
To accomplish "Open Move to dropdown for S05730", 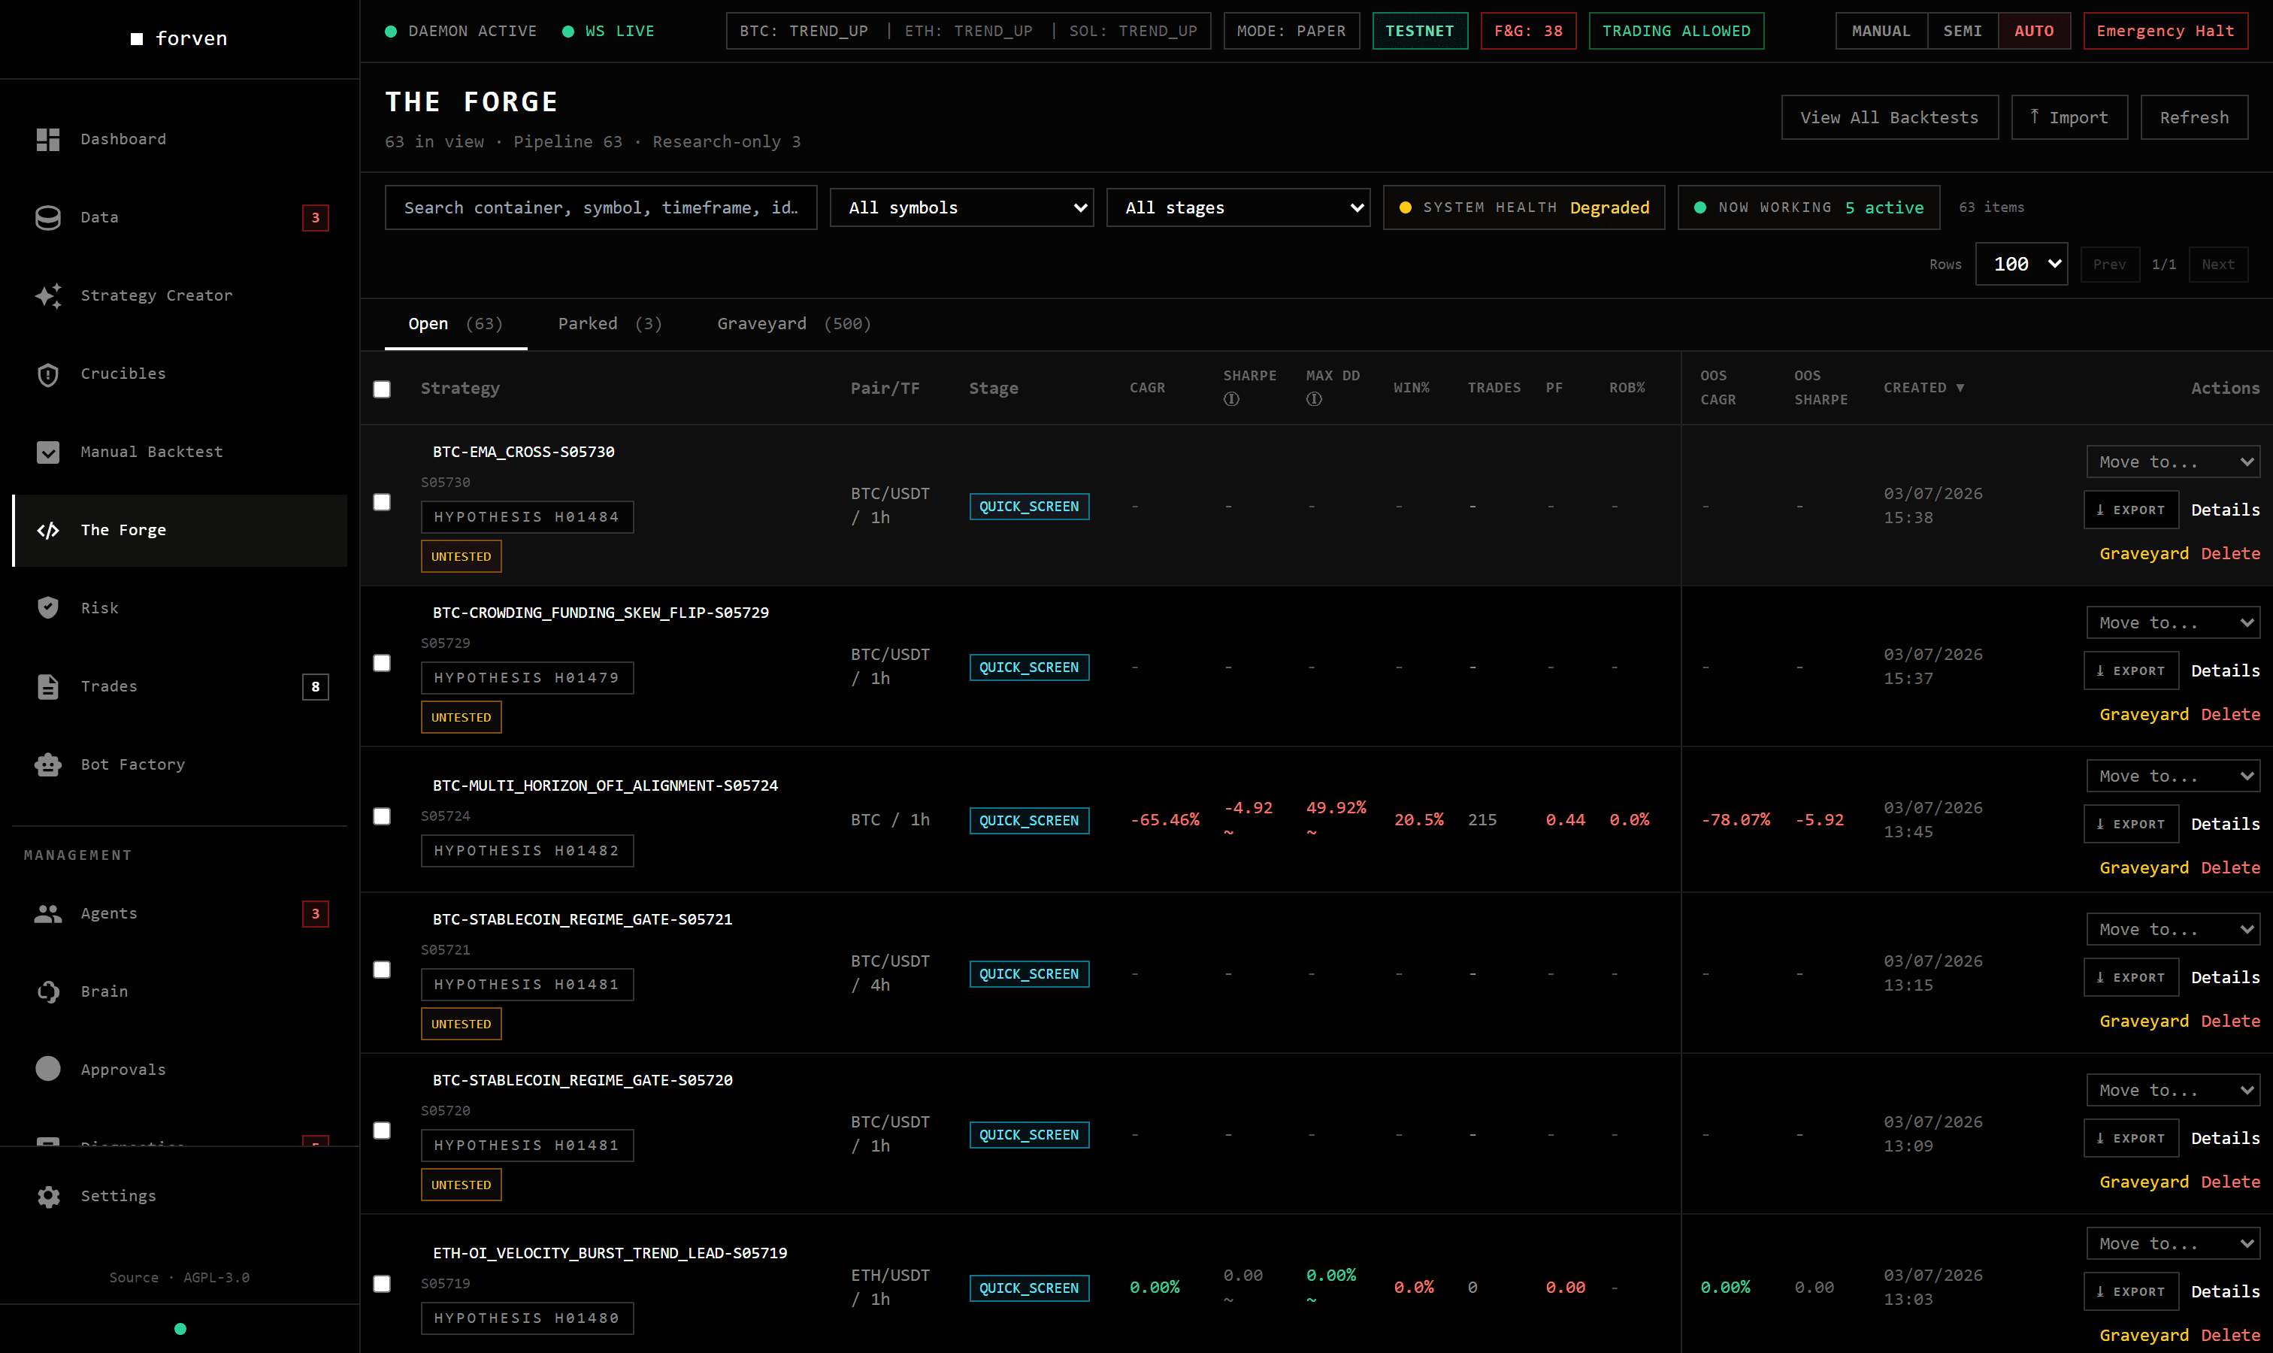I will 2173,462.
